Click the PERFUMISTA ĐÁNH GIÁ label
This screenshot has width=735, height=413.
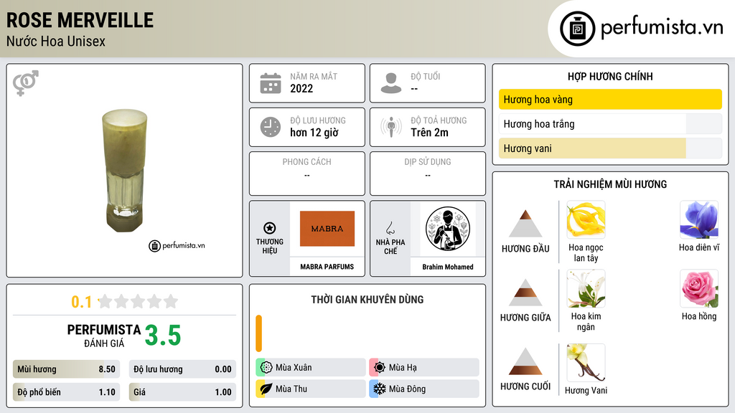(x=104, y=336)
